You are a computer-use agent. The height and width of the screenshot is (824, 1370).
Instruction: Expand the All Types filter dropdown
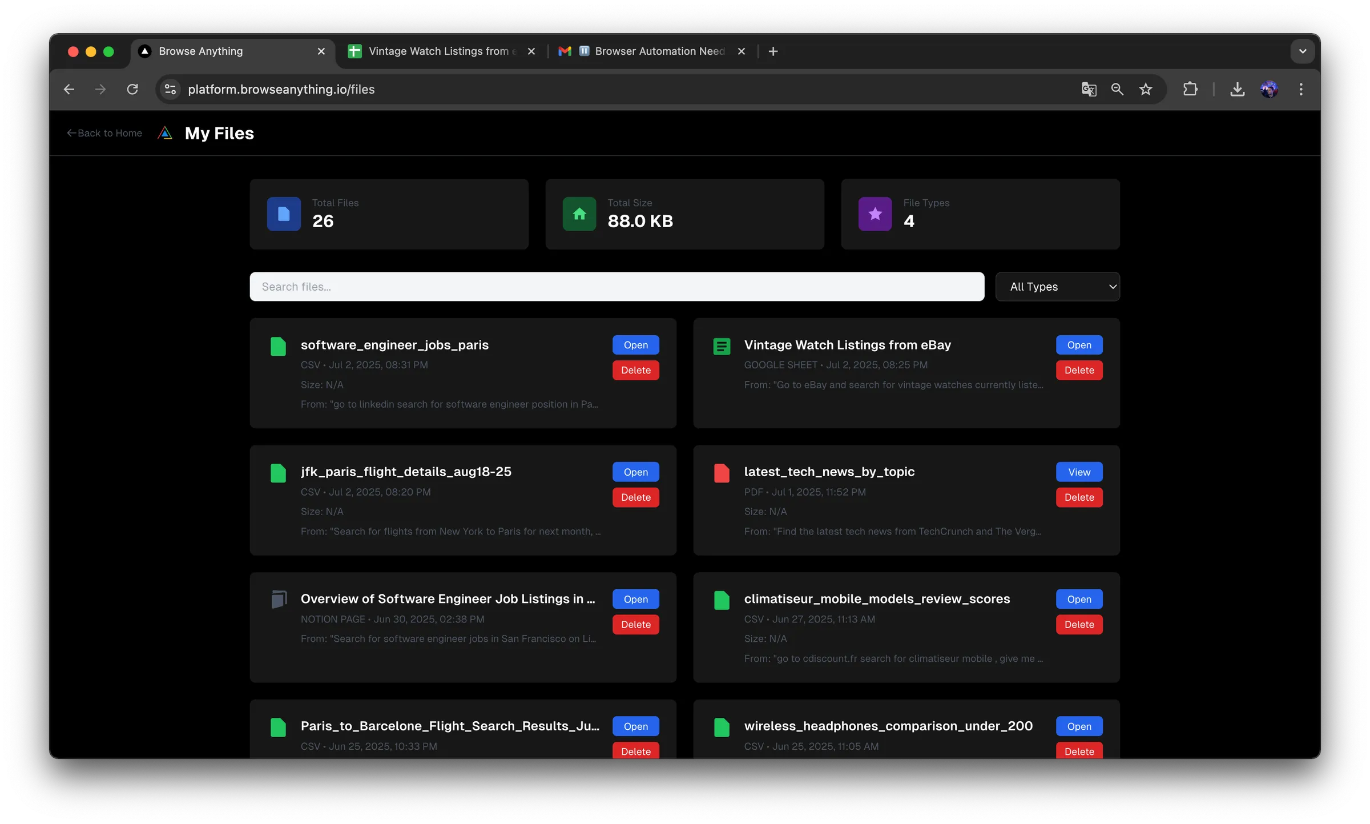point(1057,287)
